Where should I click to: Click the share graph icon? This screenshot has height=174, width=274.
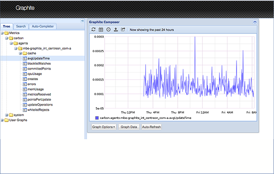(123, 30)
